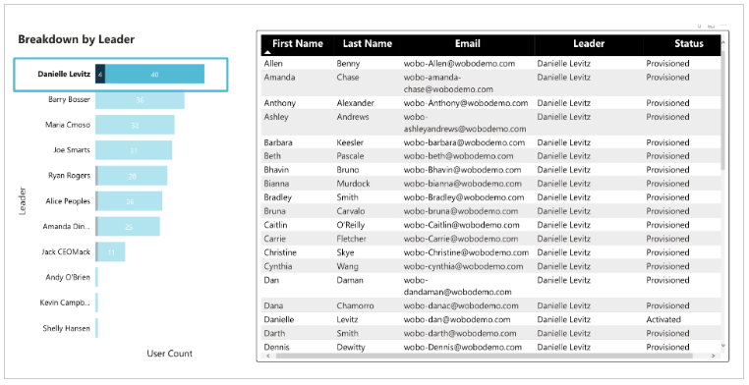Viewport: 749px width, 385px height.
Task: Click the Last Name cell Andrews
Action: tap(353, 117)
